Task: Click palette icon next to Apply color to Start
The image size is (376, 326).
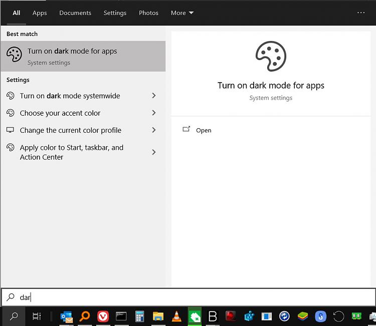Action: pos(11,147)
